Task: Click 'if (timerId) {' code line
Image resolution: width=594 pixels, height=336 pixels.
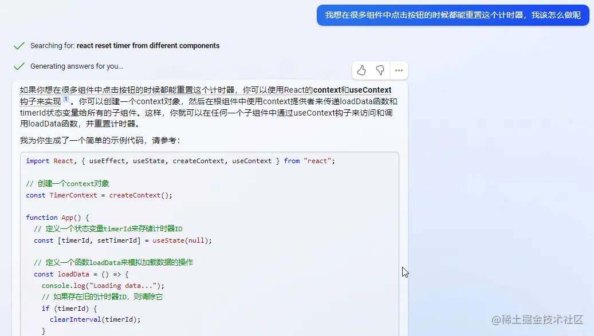Action: pos(69,309)
